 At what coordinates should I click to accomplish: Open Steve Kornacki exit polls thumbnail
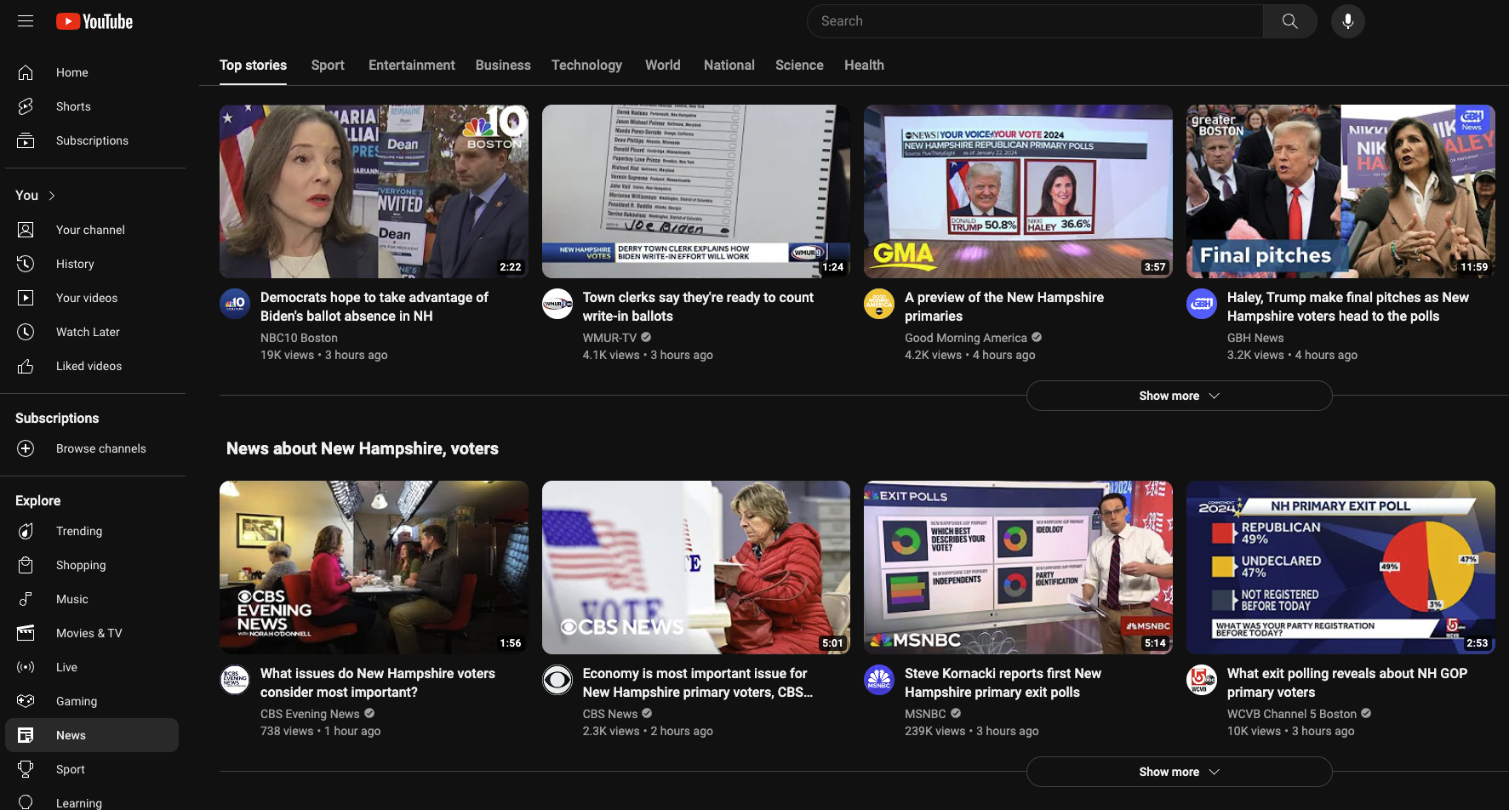click(x=1018, y=568)
